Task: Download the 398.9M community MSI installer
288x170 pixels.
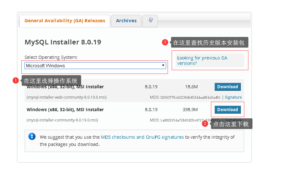Action: point(228,110)
